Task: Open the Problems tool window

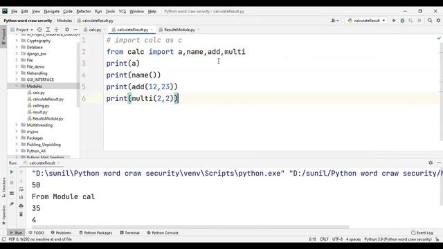Action: [x=61, y=233]
